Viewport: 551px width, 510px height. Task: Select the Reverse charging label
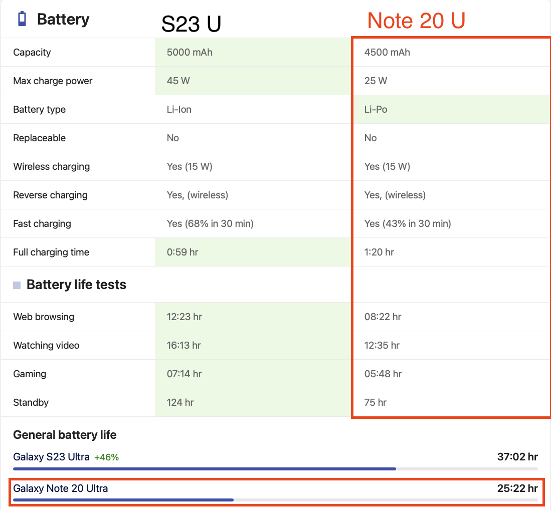click(x=50, y=195)
